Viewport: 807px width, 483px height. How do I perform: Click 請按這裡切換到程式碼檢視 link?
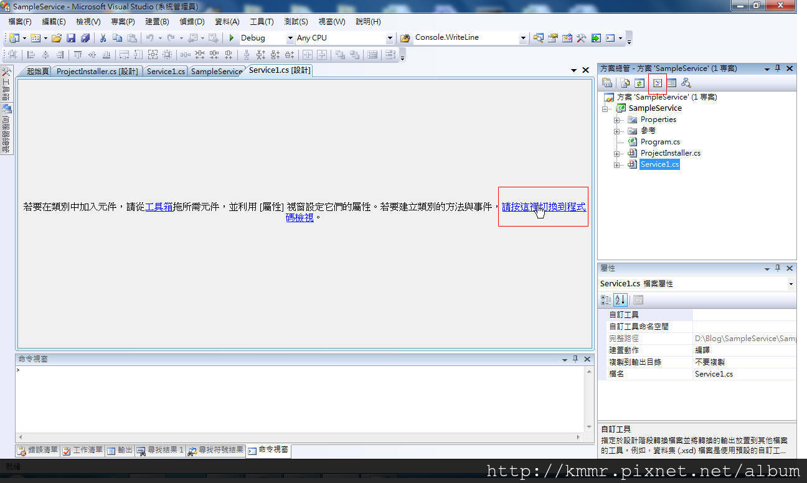point(544,207)
